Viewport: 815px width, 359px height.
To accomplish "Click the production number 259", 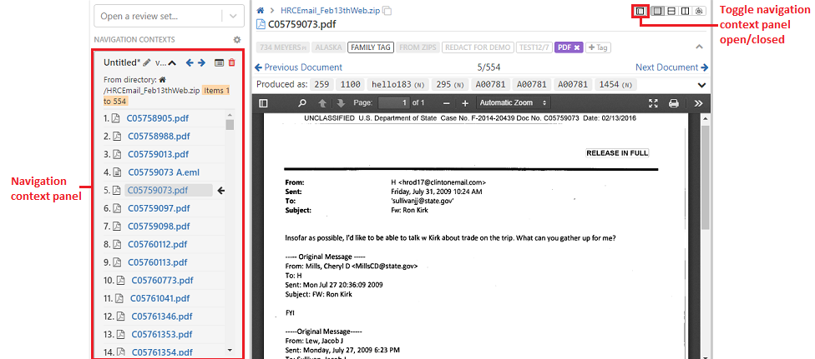I will tap(322, 85).
